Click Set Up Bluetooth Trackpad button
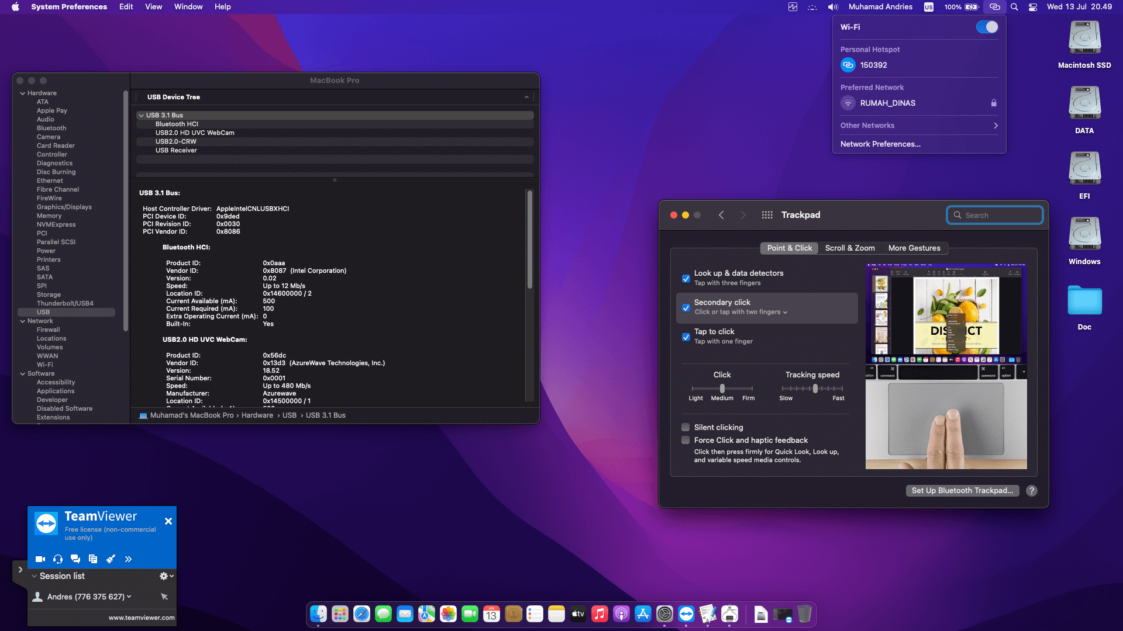Viewport: 1123px width, 631px height. click(962, 491)
